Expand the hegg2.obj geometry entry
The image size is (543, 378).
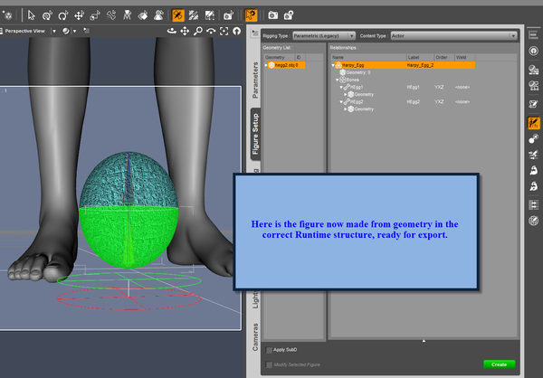(266, 65)
